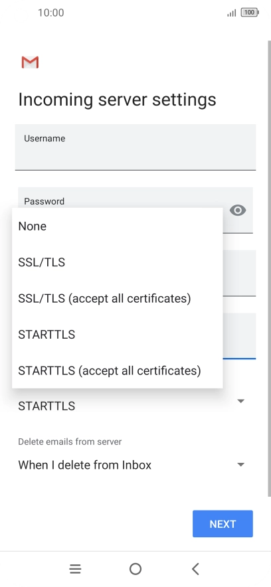Viewport: 271px width, 587px height.
Task: Open When I delete from Inbox dropdown
Action: pos(132,465)
